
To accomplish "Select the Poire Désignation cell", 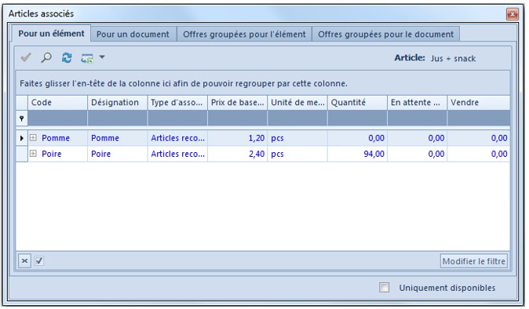I will [x=118, y=154].
